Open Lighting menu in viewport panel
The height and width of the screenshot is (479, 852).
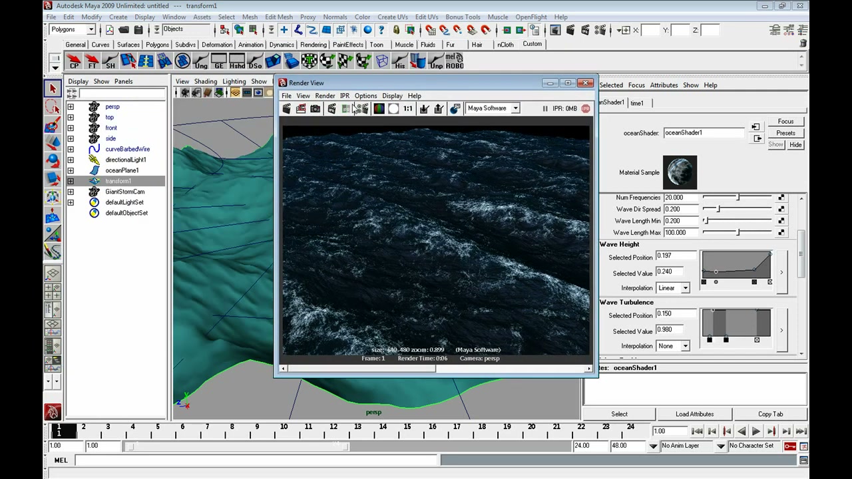(234, 81)
